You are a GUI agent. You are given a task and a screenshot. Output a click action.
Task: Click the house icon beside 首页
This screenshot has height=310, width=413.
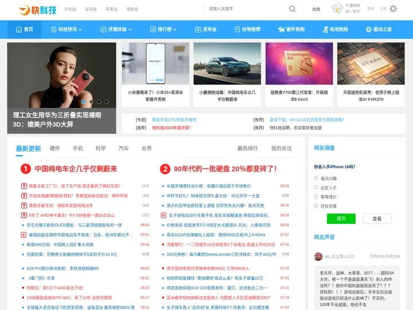(x=19, y=29)
